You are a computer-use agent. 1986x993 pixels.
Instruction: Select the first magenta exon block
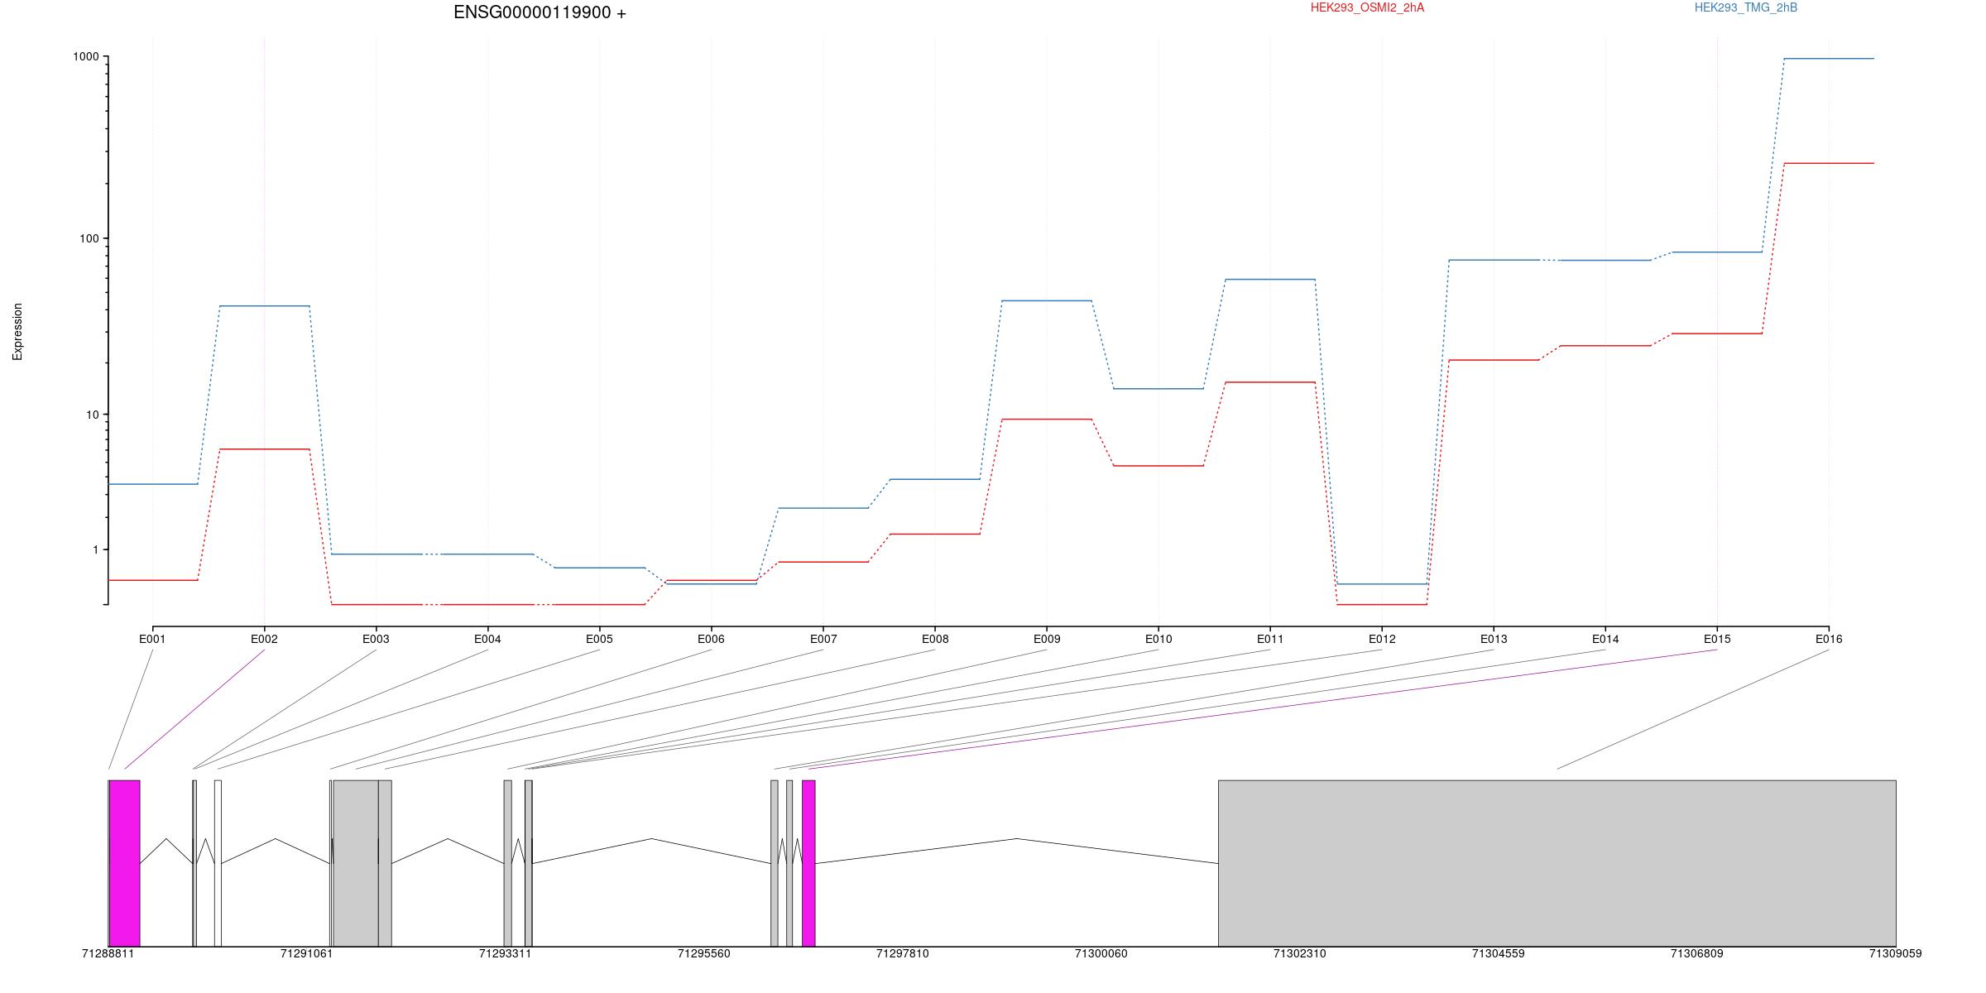[124, 863]
